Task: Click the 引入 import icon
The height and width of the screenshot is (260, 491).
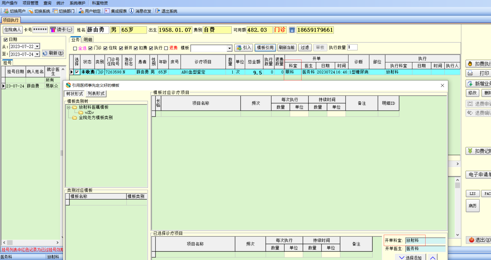Action: pyautogui.click(x=239, y=48)
